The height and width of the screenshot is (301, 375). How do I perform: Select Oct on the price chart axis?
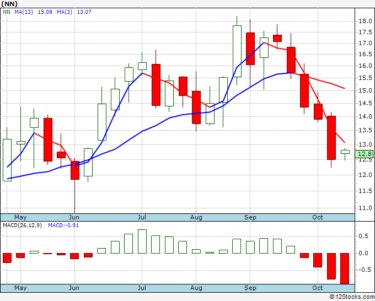[318, 217]
